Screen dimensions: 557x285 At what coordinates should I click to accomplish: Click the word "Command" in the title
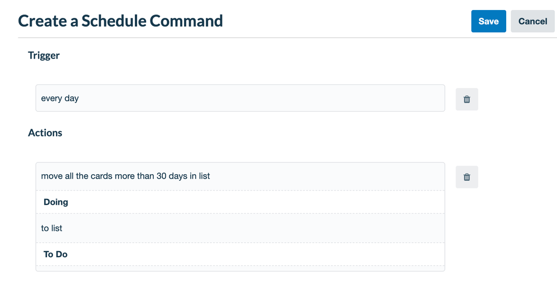186,21
